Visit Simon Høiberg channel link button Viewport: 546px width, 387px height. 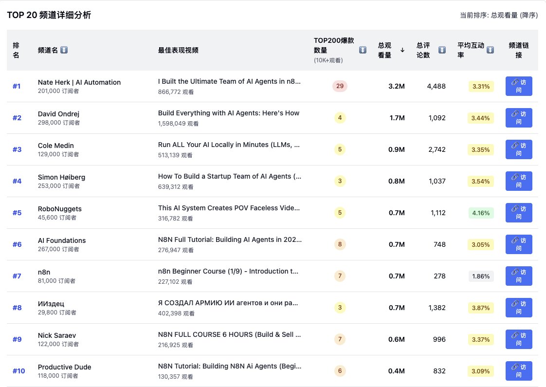pos(518,181)
